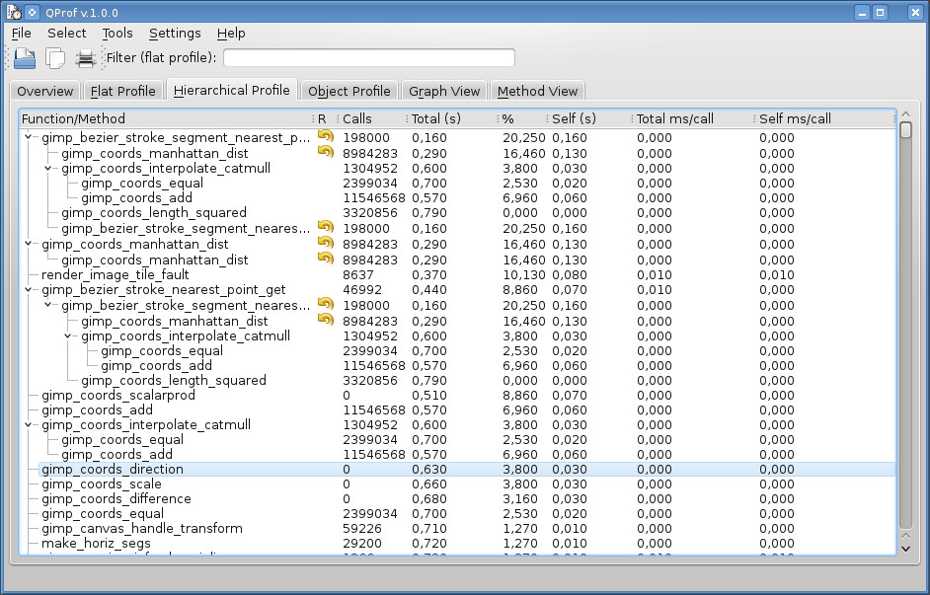930x595 pixels.
Task: Collapse top-level gimp_coords_manhattan_dist node
Action: coord(28,244)
